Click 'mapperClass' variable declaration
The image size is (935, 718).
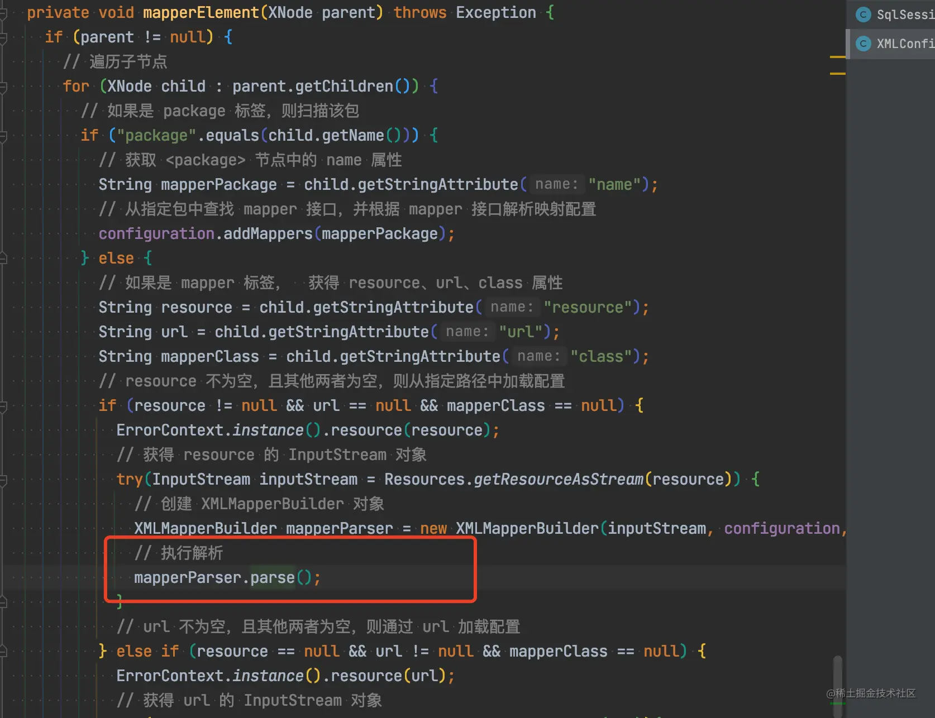coord(210,357)
